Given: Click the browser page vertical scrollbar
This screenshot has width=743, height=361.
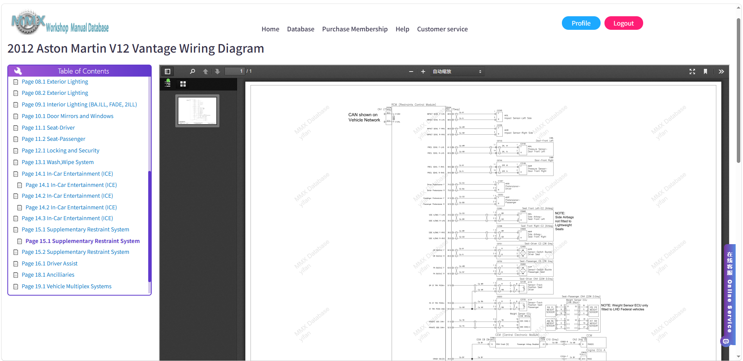Looking at the screenshot, I should pos(738,91).
